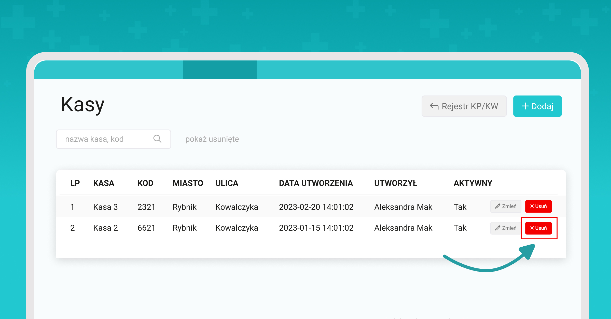The width and height of the screenshot is (611, 319).
Task: Click Aleksandra Mak in Kasa 2 row
Action: click(x=403, y=228)
